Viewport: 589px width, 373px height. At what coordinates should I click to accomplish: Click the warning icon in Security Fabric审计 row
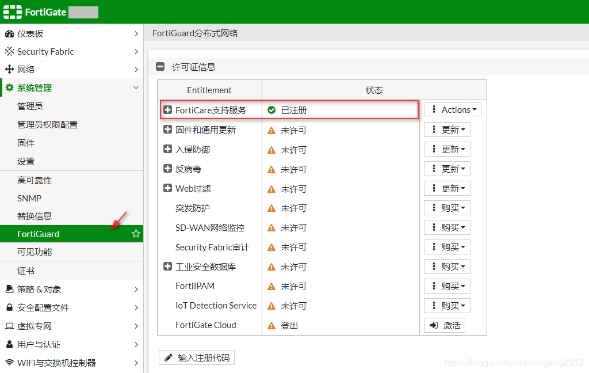[271, 248]
